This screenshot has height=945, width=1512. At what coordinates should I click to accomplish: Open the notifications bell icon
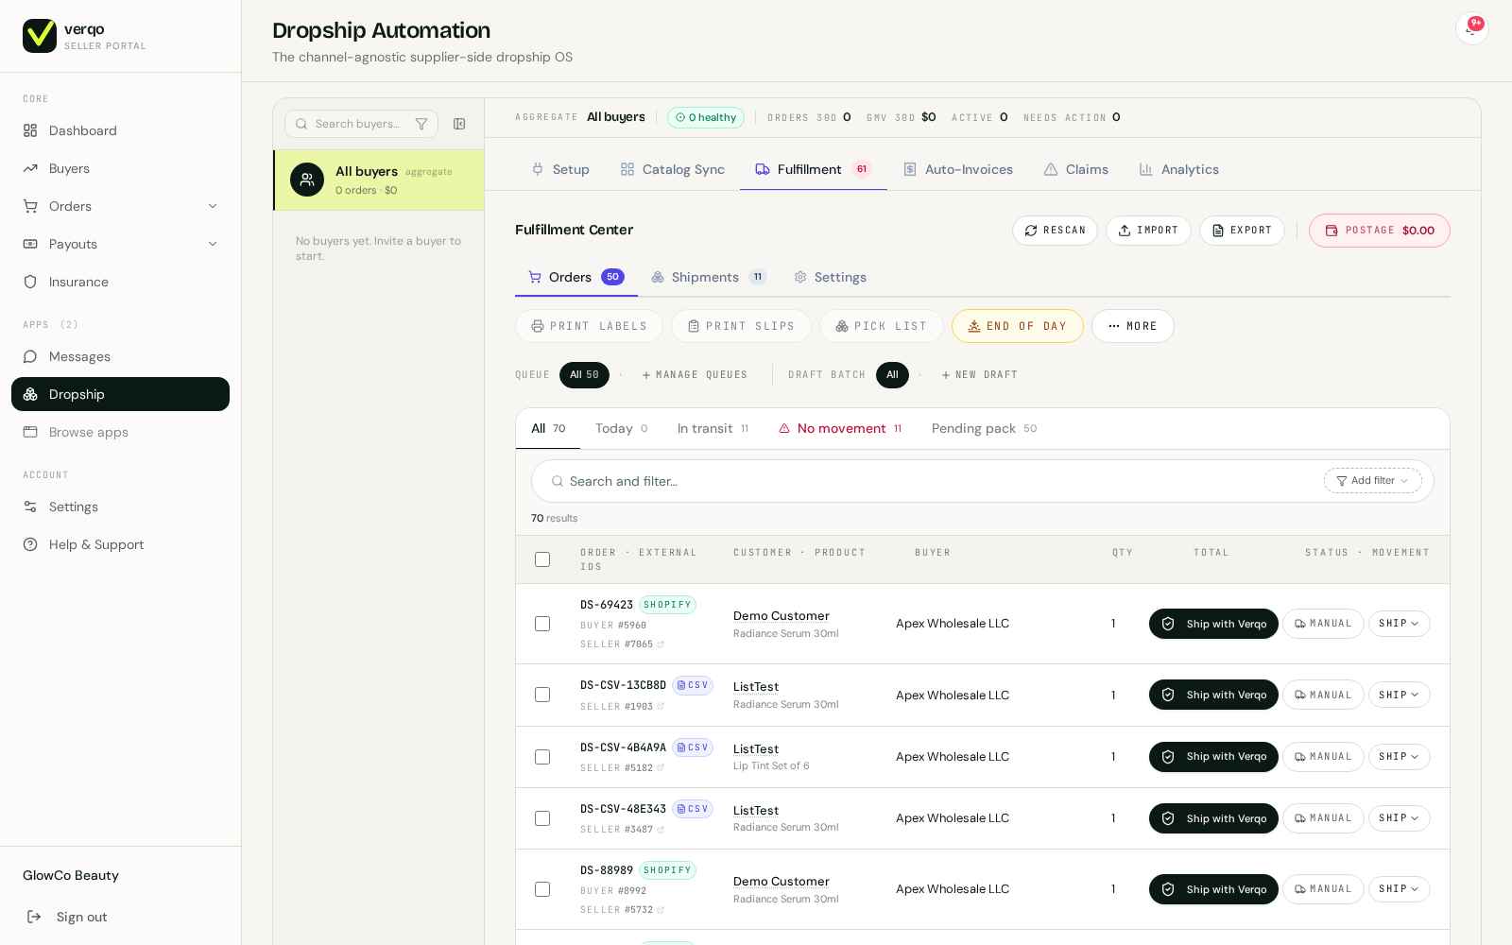point(1471,28)
